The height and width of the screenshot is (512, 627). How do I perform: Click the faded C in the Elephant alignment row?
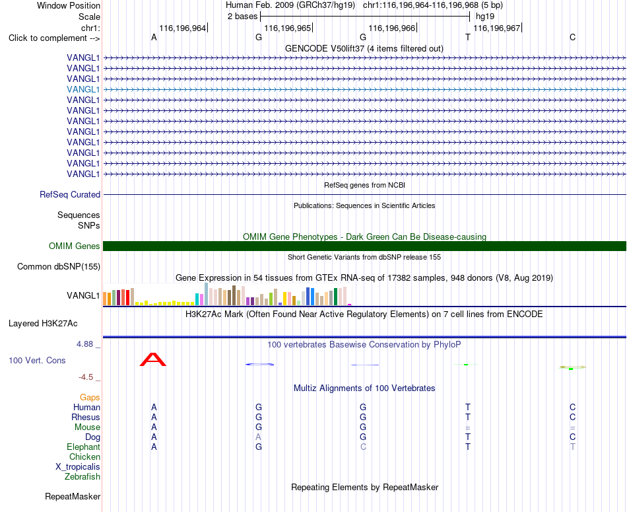tap(363, 447)
